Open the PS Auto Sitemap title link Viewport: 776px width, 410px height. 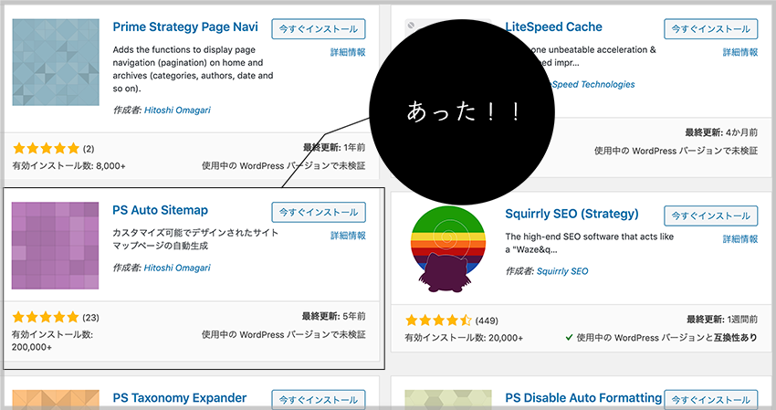click(x=161, y=210)
